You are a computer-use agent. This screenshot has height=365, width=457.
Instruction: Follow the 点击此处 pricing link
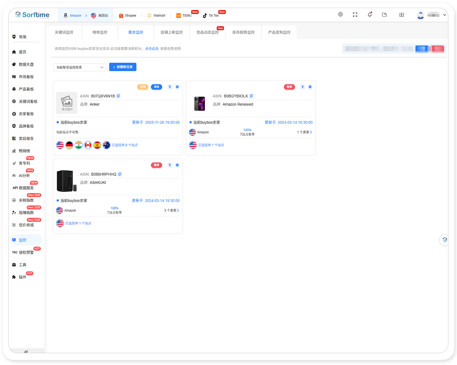coord(152,49)
